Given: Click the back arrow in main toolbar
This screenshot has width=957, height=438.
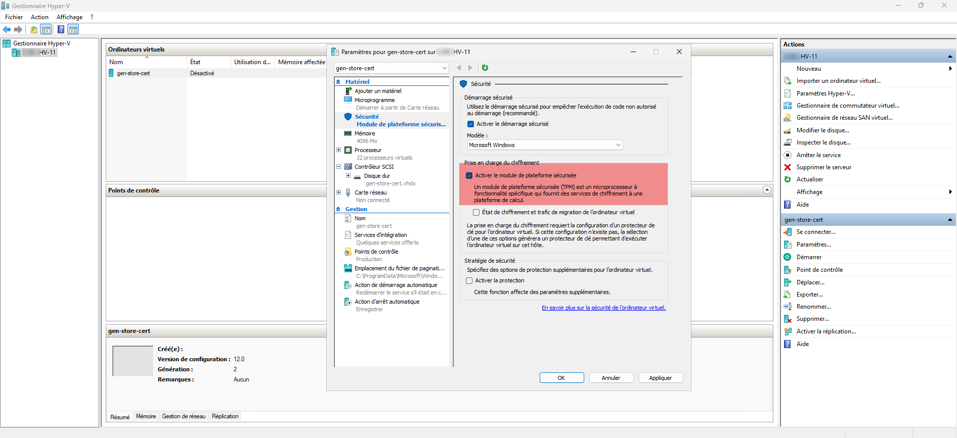Looking at the screenshot, I should click(7, 29).
